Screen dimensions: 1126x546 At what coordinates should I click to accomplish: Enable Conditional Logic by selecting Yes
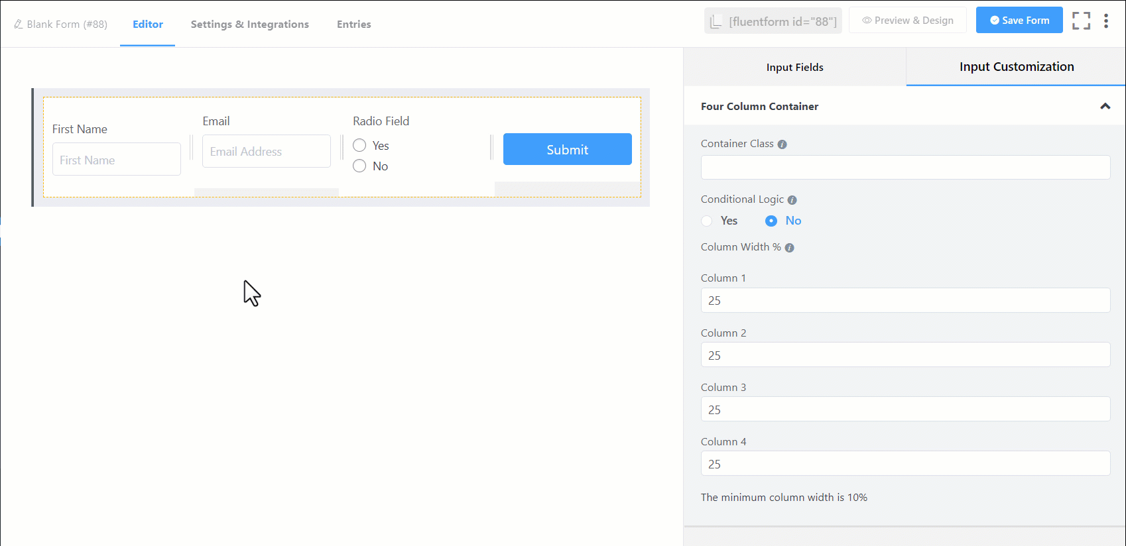click(707, 221)
